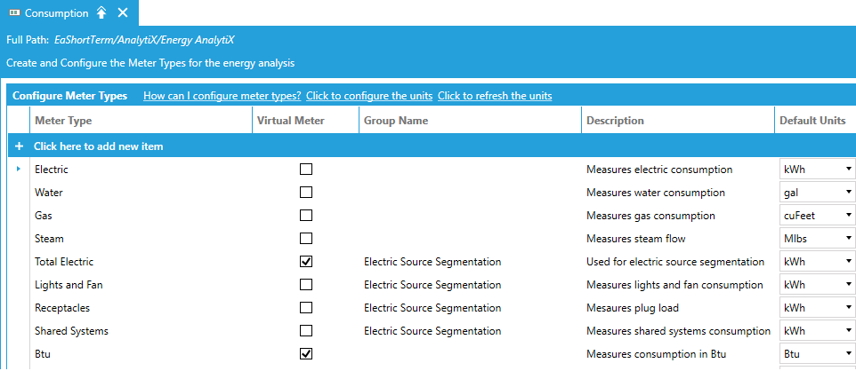Uncheck Virtual Meter for Total Electric

click(x=306, y=262)
